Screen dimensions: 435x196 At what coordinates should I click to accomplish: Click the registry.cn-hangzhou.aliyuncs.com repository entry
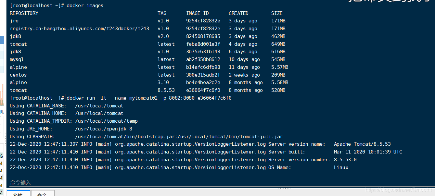(79, 29)
